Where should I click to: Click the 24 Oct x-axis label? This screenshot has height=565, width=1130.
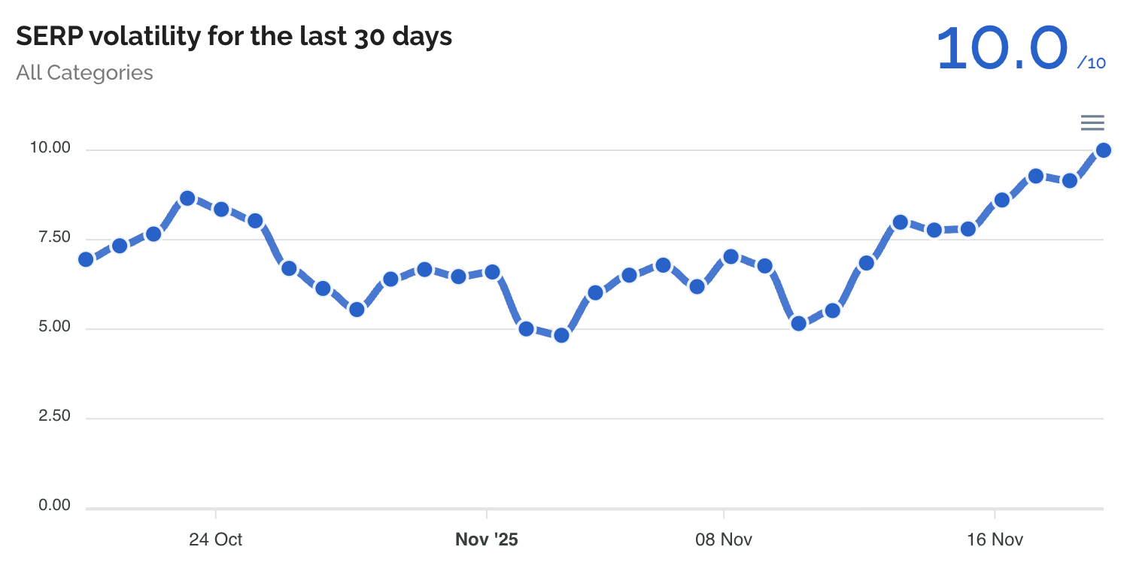215,539
